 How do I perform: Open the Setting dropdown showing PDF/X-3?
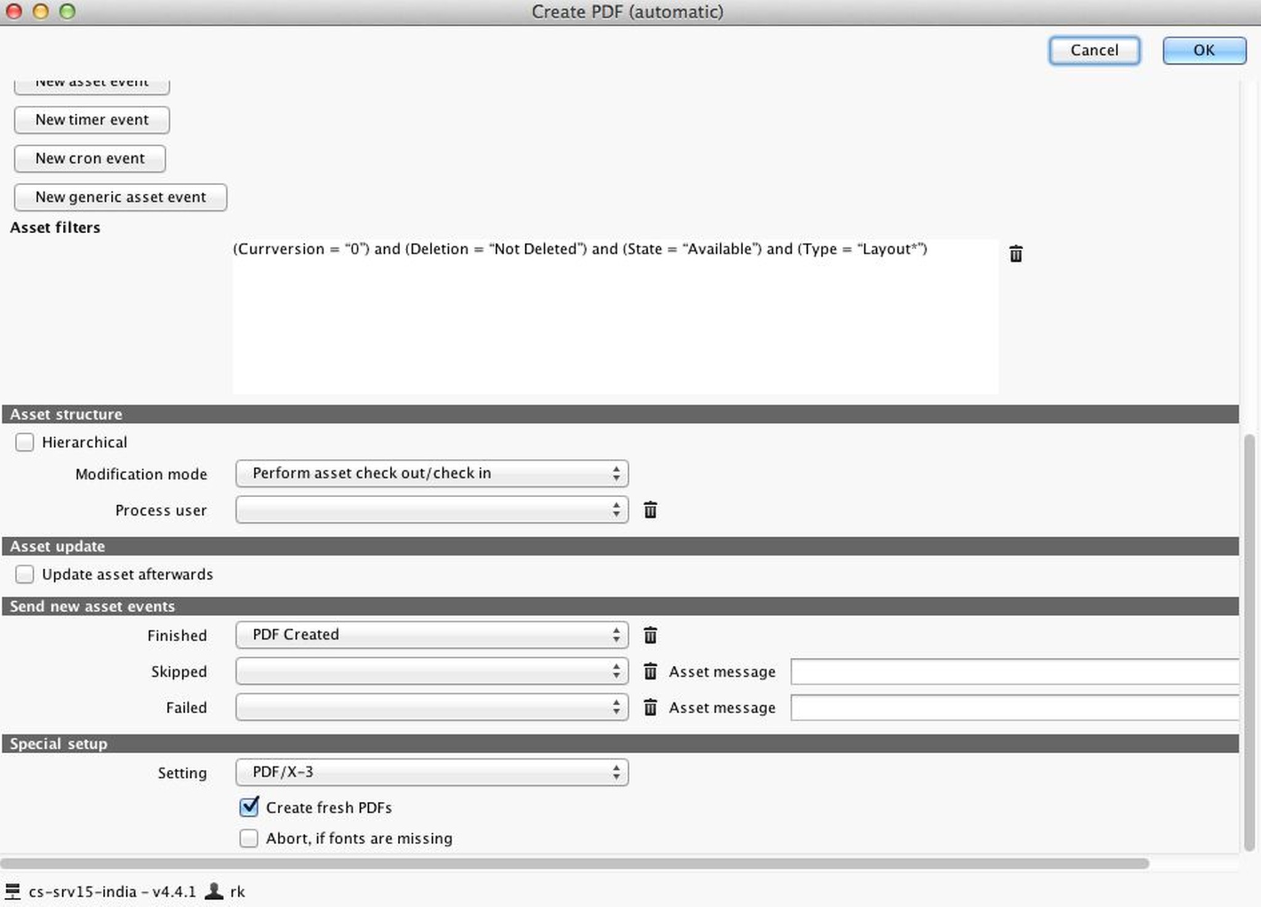coord(431,772)
